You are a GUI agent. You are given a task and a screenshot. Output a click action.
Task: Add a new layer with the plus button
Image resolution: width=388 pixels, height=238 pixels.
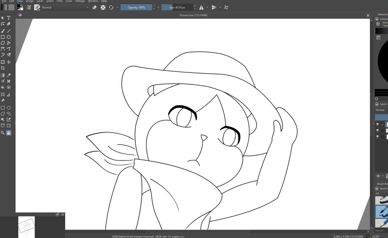coord(378,176)
